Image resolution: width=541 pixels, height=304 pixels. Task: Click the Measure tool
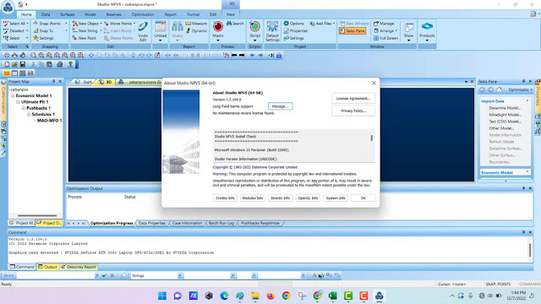click(196, 24)
